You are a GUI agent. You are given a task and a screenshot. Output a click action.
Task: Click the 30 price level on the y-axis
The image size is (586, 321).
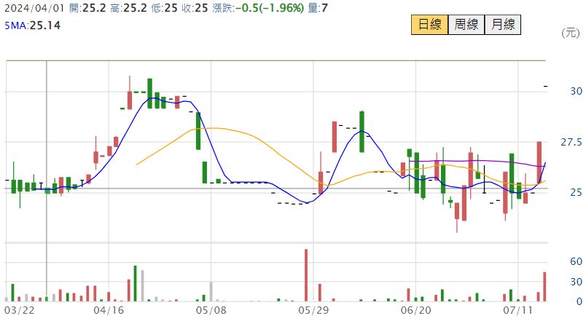click(x=575, y=91)
